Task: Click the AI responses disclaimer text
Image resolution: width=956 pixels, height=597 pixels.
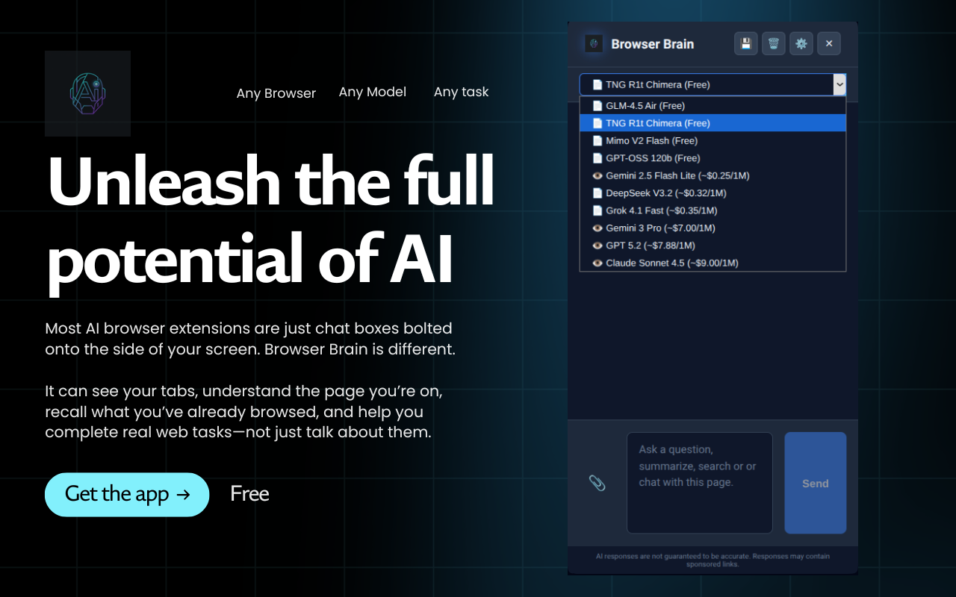Action: pyautogui.click(x=713, y=560)
